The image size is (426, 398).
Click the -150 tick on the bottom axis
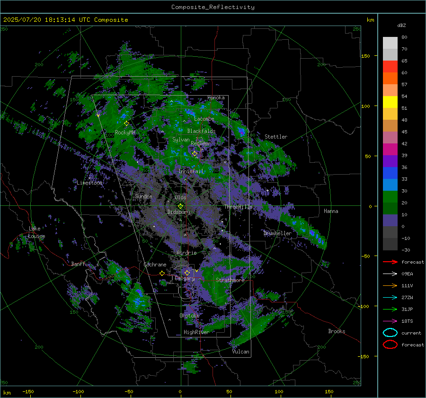pyautogui.click(x=28, y=391)
